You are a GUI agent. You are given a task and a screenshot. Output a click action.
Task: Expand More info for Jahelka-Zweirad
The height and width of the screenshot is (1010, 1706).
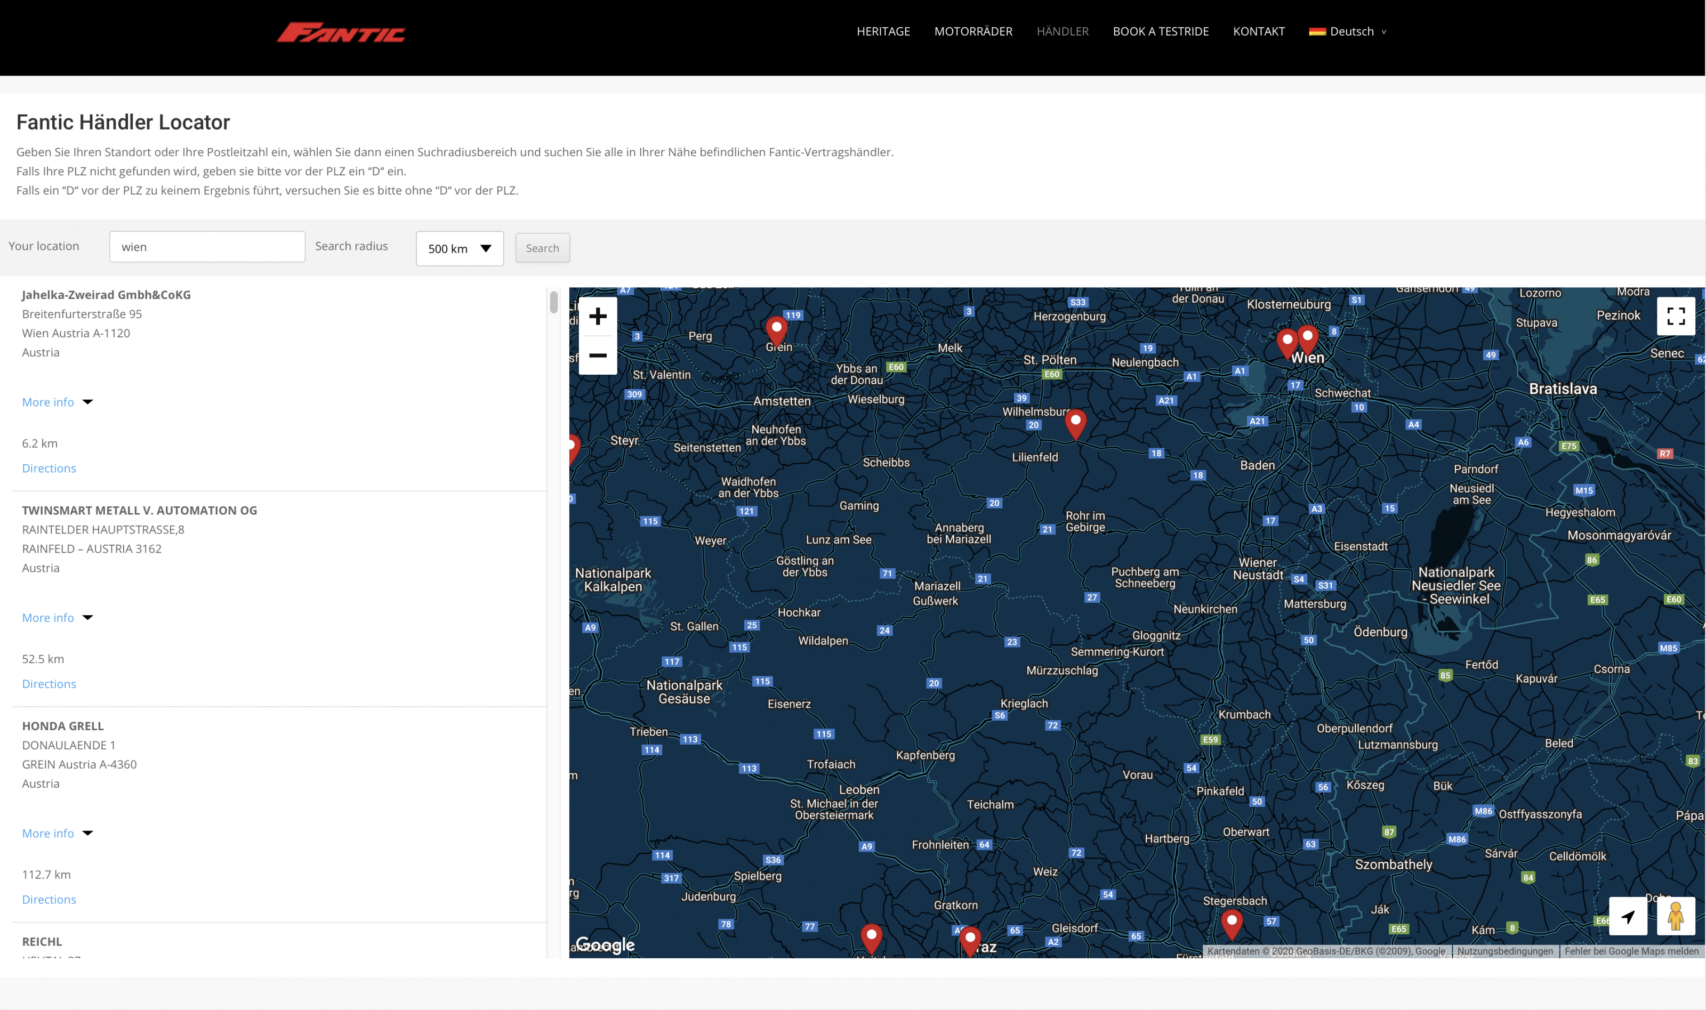click(57, 402)
